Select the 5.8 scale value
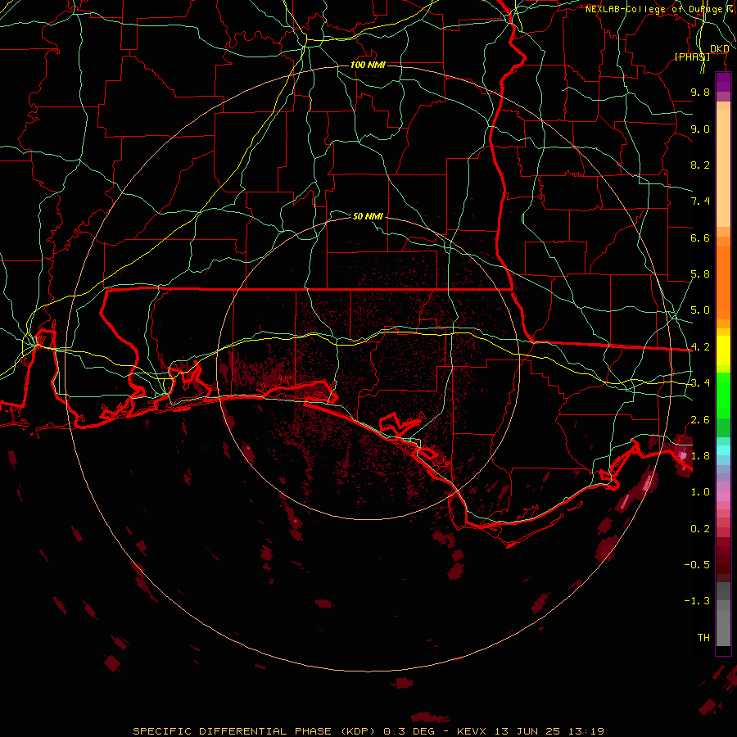Viewport: 737px width, 737px height. 700,274
